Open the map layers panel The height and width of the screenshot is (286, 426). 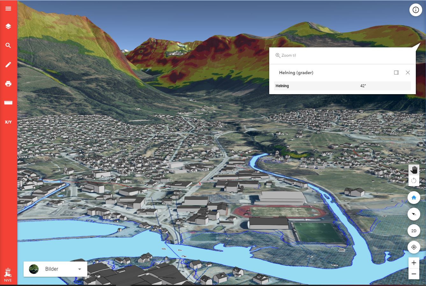[8, 26]
